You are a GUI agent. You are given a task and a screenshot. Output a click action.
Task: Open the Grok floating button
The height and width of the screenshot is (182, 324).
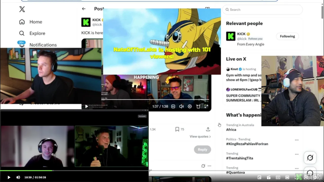click(x=310, y=158)
